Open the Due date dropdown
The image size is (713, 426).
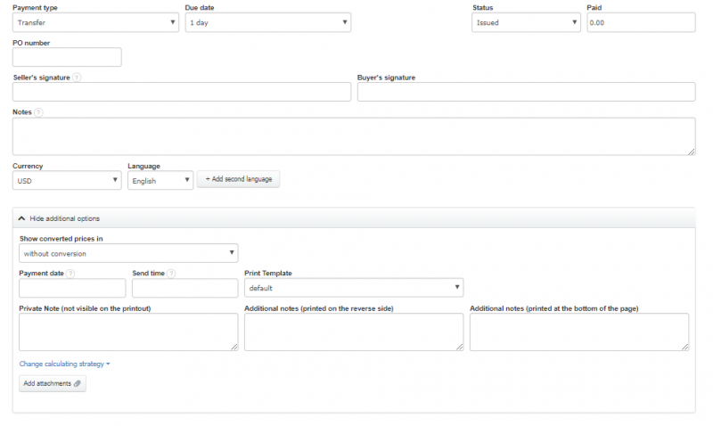[267, 22]
